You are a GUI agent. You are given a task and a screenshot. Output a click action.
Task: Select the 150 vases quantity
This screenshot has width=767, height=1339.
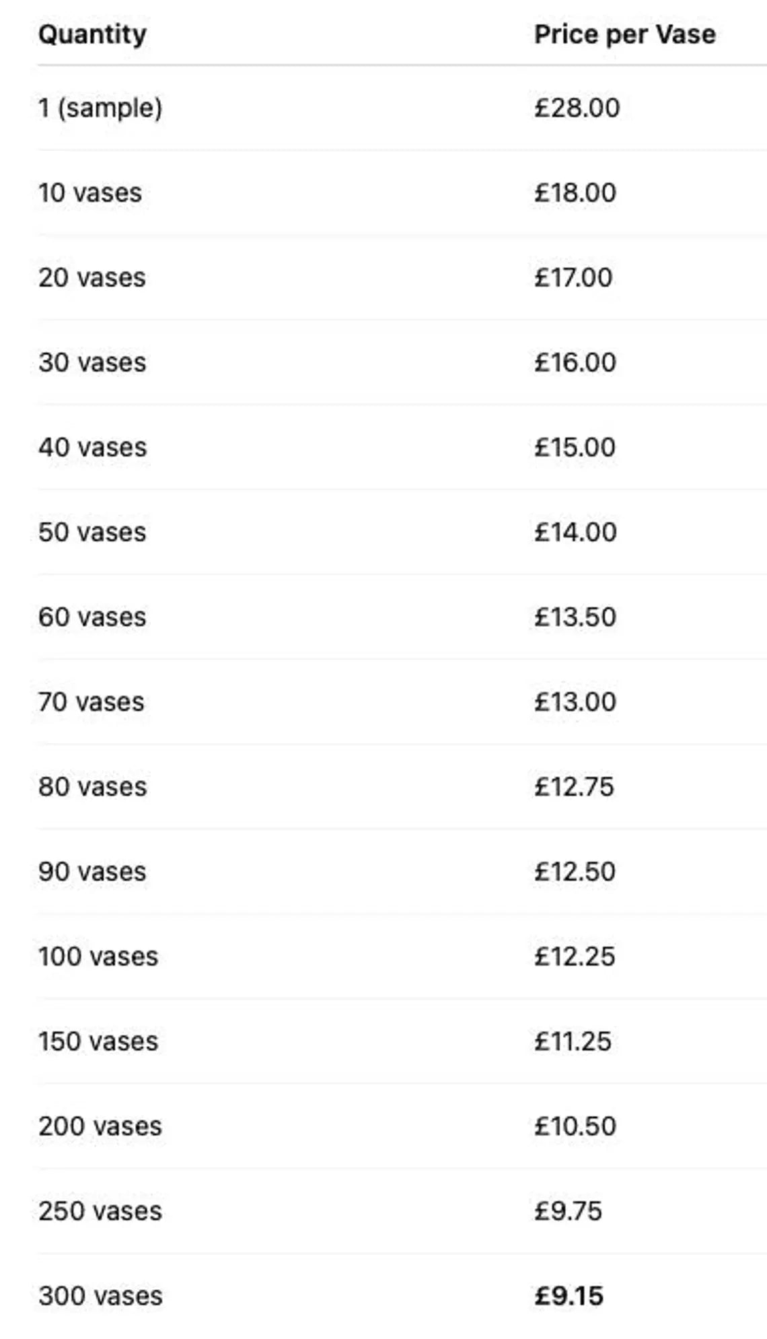point(98,1041)
